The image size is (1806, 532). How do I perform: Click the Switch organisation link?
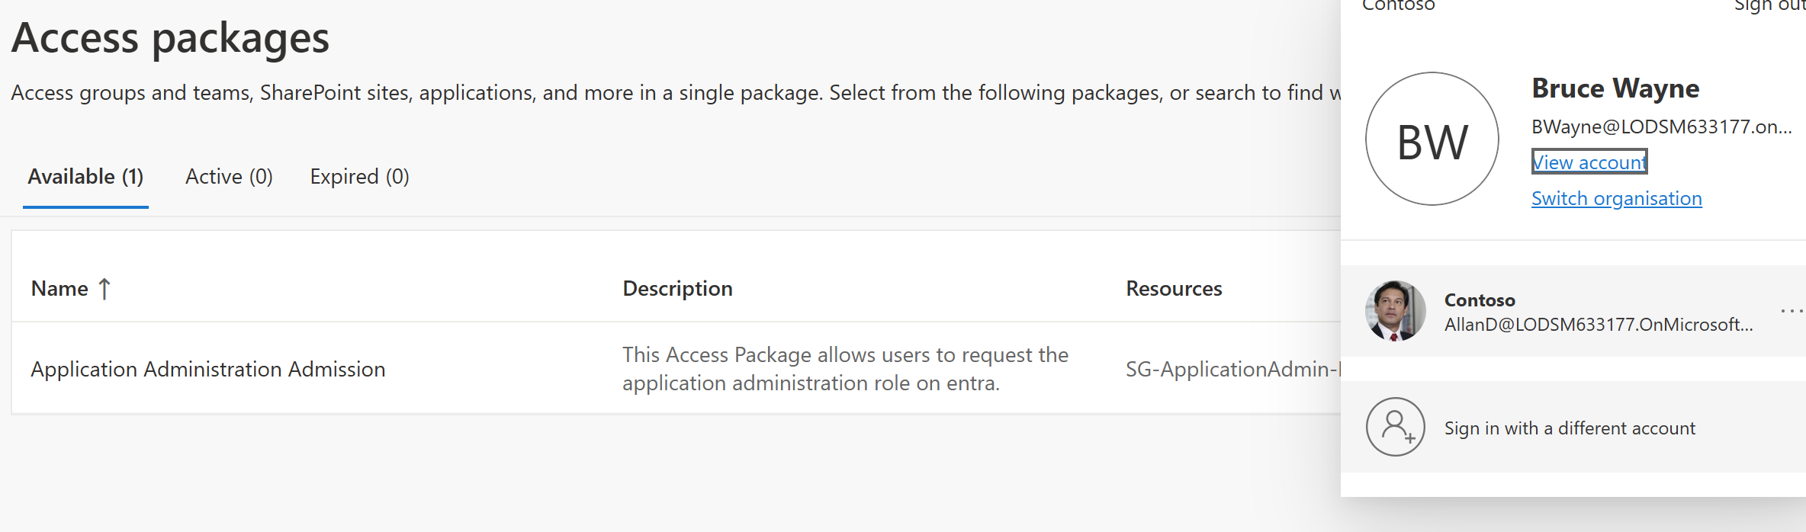[1616, 199]
